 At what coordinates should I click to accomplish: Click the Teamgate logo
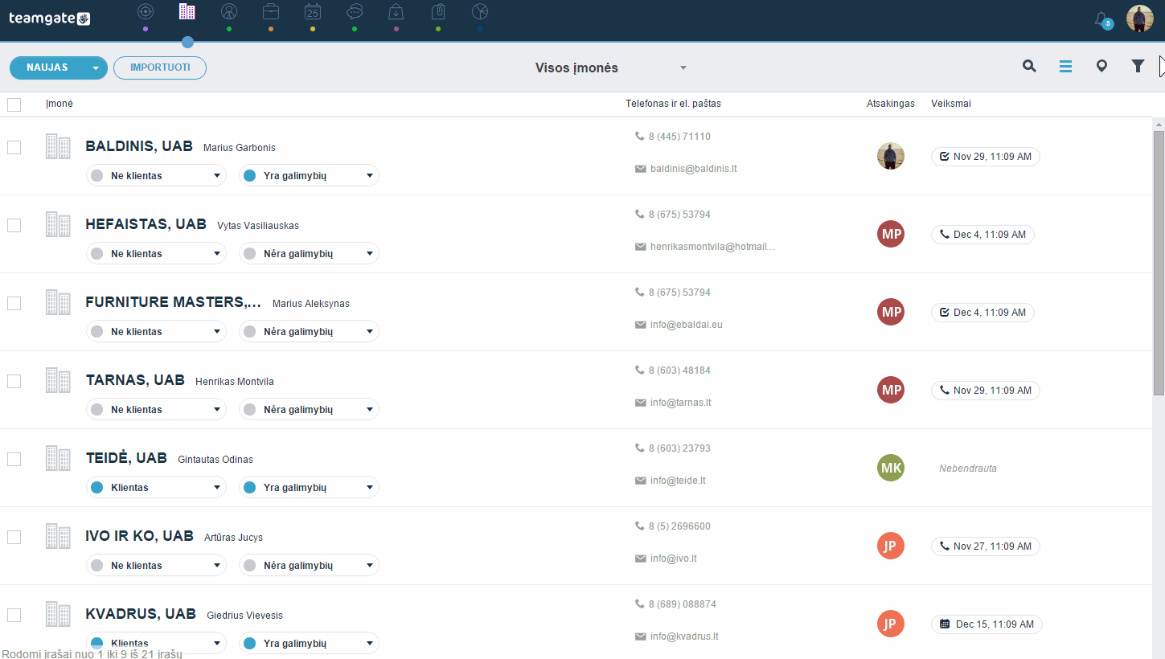point(50,18)
